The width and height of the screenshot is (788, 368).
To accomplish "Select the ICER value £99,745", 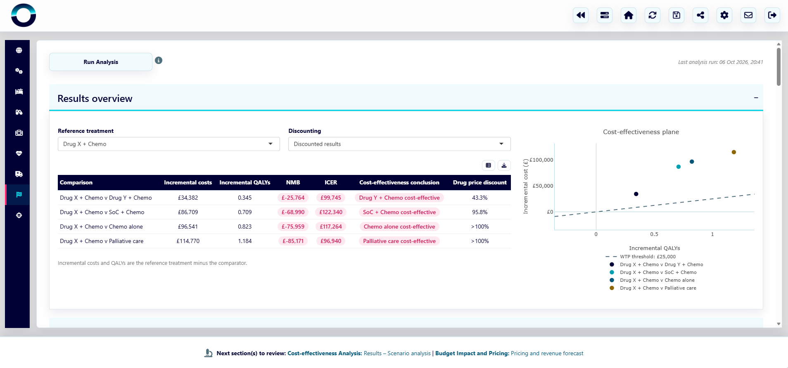I will 331,198.
